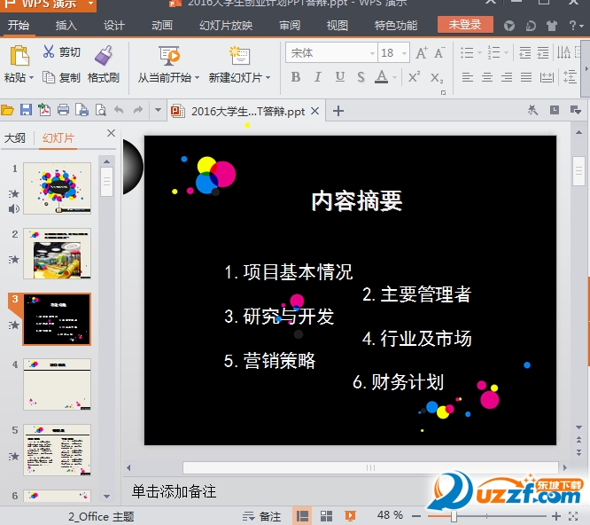The image size is (590, 525).
Task: Cut selection with scissors icon
Action: pos(49,51)
